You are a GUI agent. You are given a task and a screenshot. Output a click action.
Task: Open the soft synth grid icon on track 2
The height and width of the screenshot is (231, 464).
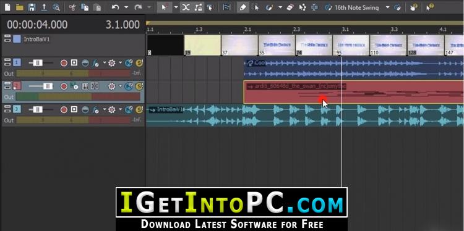coord(95,86)
